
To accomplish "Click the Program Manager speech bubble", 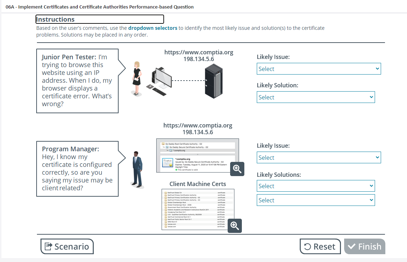I will [77, 169].
